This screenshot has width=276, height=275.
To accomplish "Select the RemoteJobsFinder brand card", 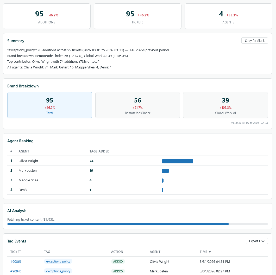I will click(137, 105).
